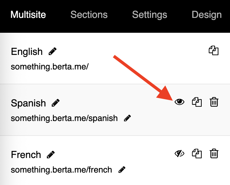The width and height of the screenshot is (230, 185).
Task: Show the hidden French site
Action: point(179,153)
